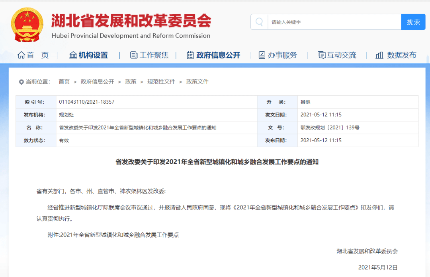430x277 pixels.
Task: Click the calendar icon beside 政府信息公开
Action: (x=190, y=55)
